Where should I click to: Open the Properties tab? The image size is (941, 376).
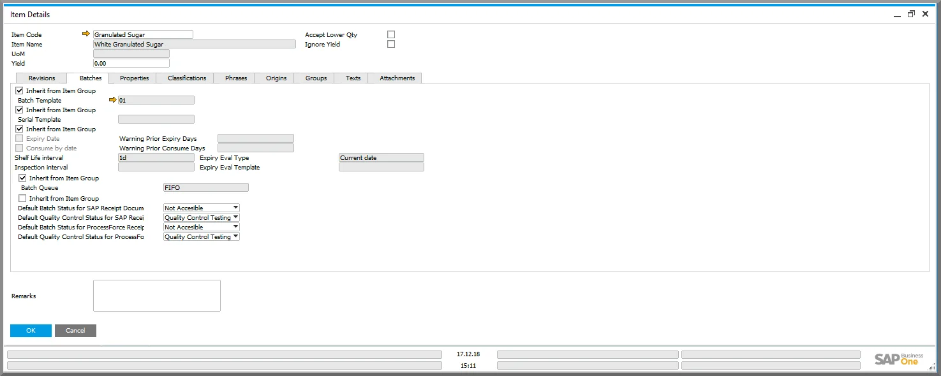coord(134,78)
